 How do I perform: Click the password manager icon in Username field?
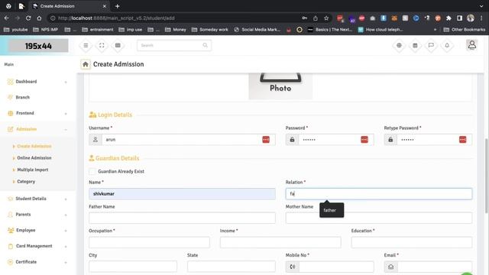[266, 140]
